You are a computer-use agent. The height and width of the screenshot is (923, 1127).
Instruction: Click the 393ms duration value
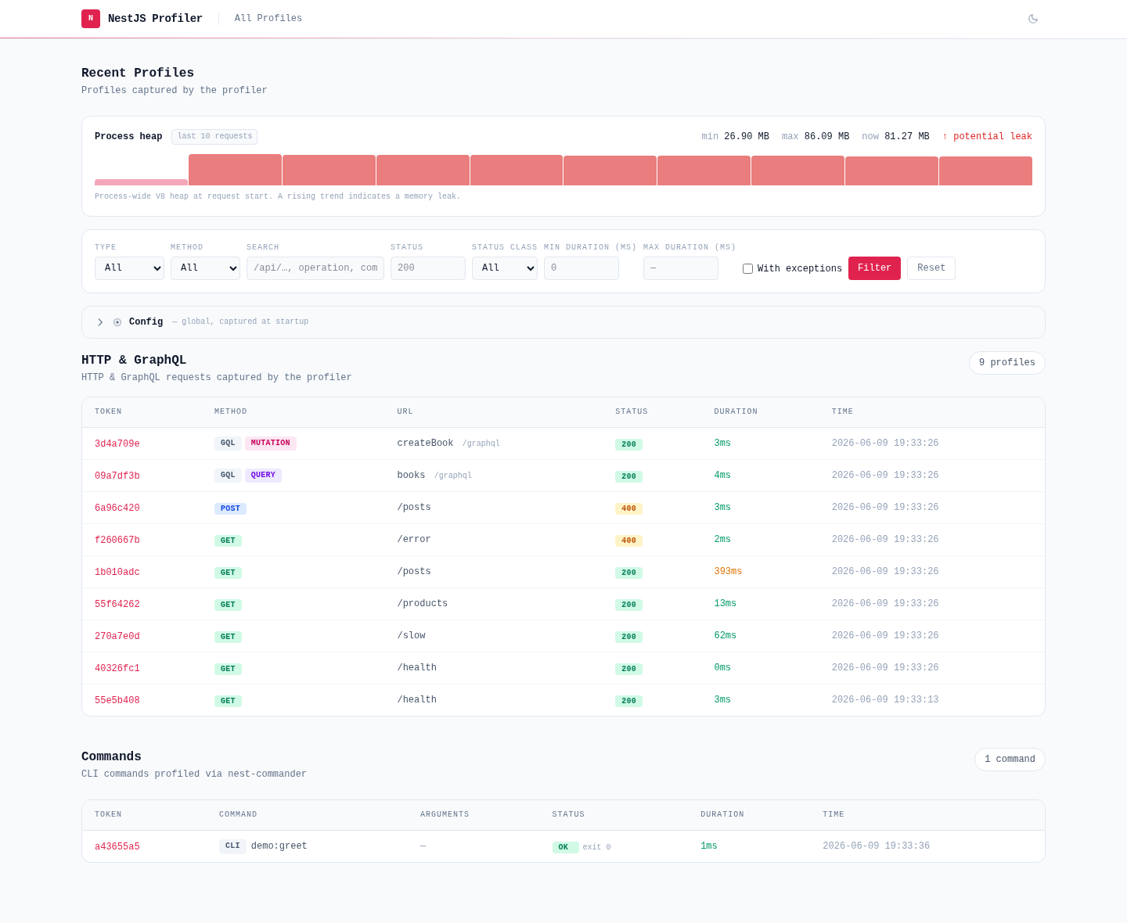(x=728, y=572)
